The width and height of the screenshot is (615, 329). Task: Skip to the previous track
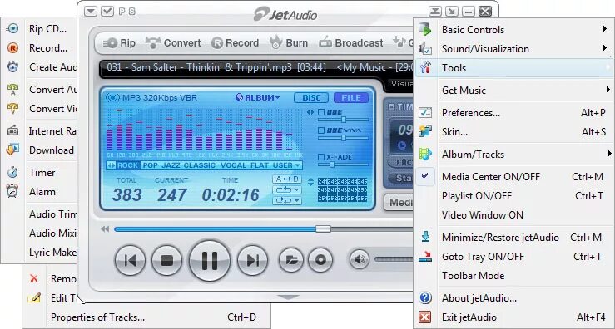pyautogui.click(x=130, y=260)
